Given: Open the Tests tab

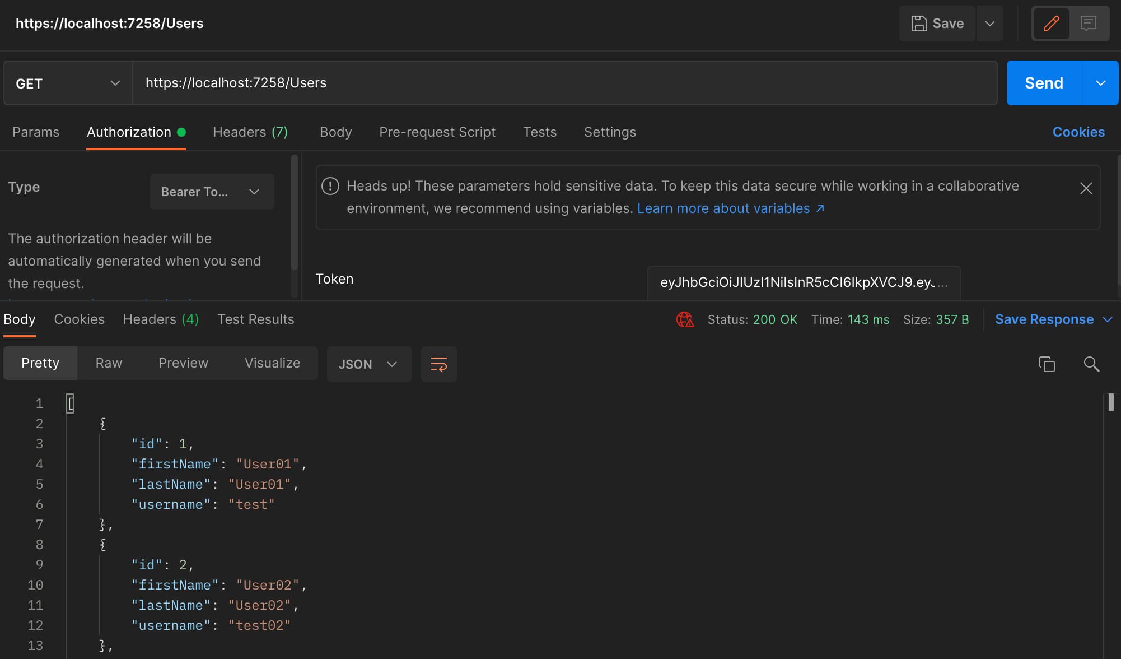Looking at the screenshot, I should tap(540, 132).
